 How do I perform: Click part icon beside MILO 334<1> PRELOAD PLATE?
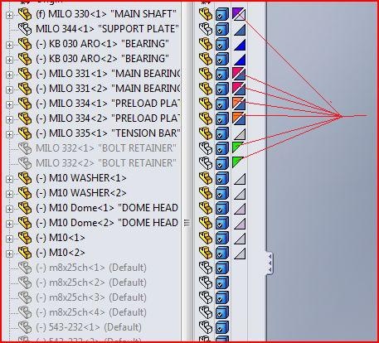coord(25,104)
